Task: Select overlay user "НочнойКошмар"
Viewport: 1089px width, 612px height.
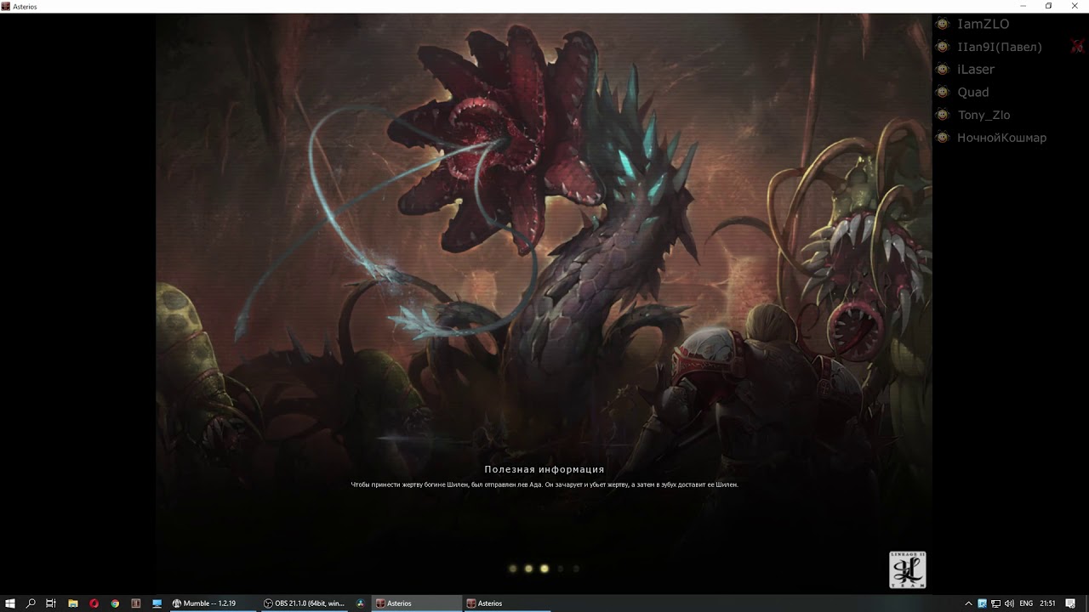Action: [1001, 138]
